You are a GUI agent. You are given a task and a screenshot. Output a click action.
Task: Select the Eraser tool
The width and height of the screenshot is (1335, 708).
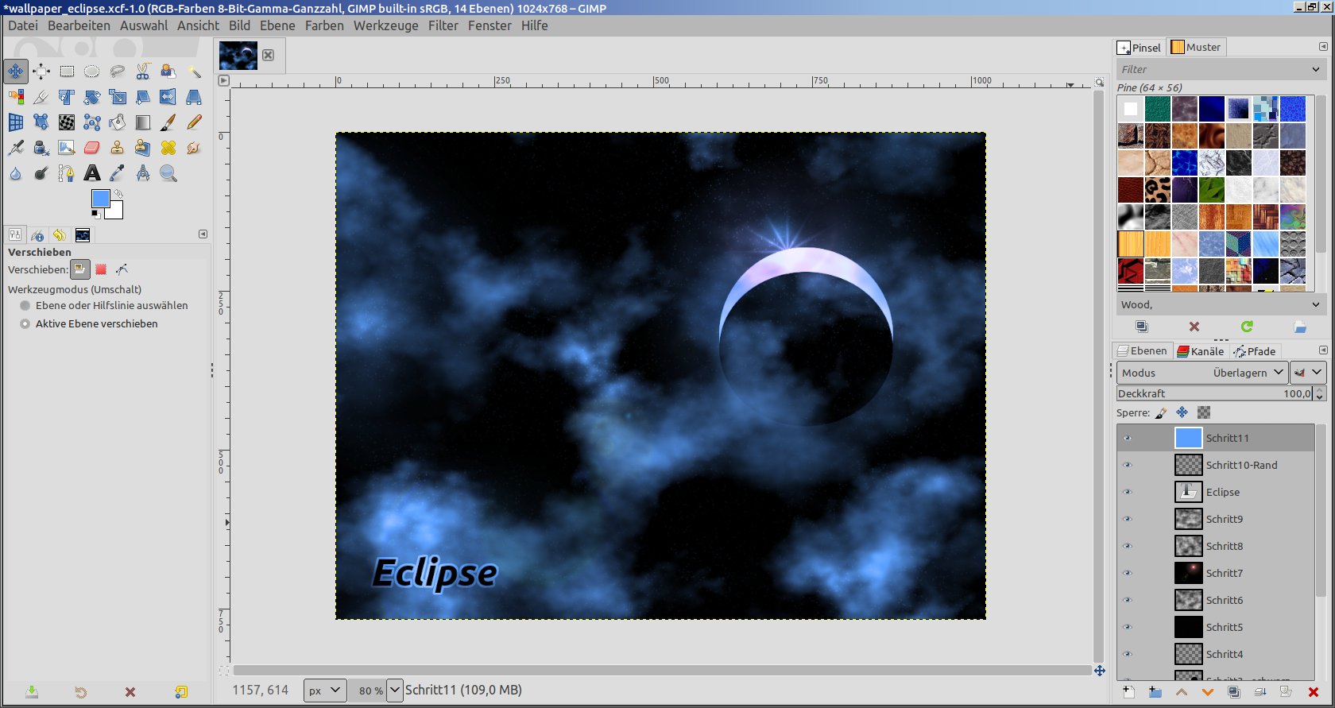pyautogui.click(x=92, y=148)
